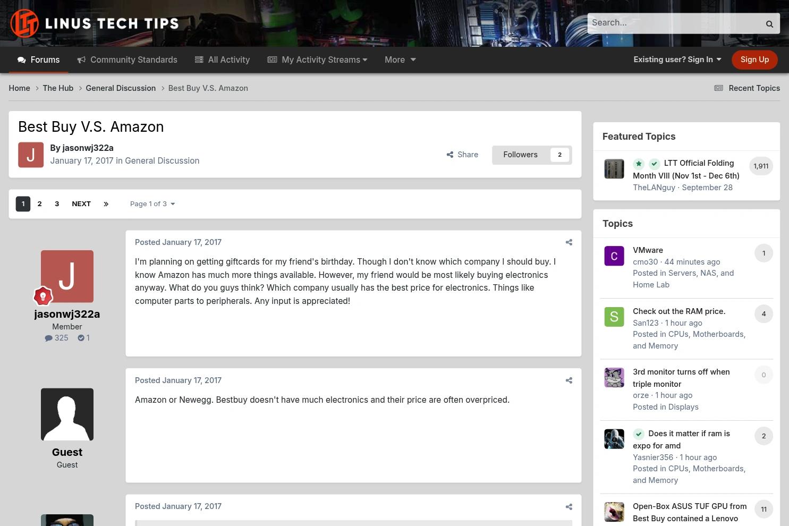The image size is (789, 526).
Task: Expand My Activity Streams dropdown
Action: tap(317, 60)
